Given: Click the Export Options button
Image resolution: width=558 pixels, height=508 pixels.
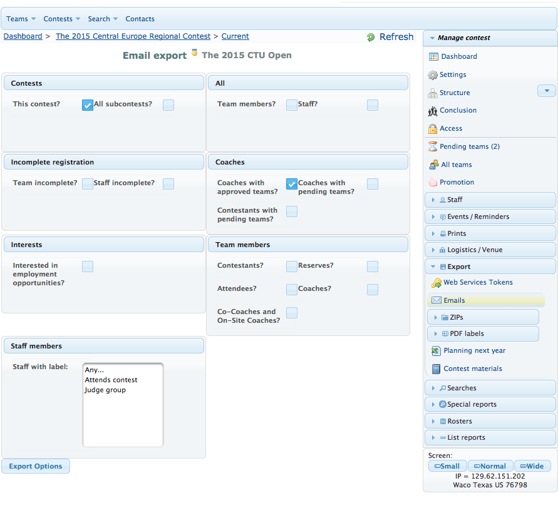Looking at the screenshot, I should click(36, 466).
